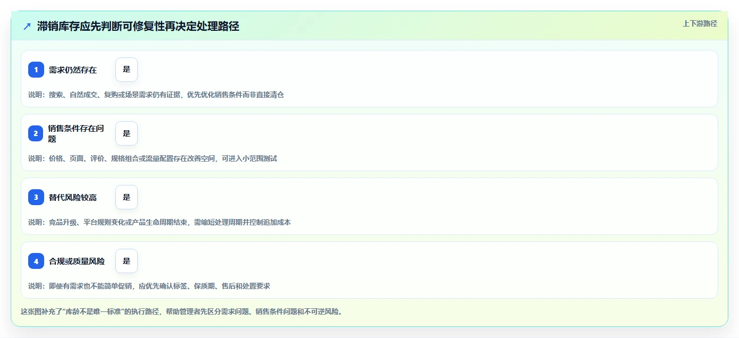Click the 是 button next to 替代风险较高
The width and height of the screenshot is (739, 338).
pyautogui.click(x=127, y=197)
